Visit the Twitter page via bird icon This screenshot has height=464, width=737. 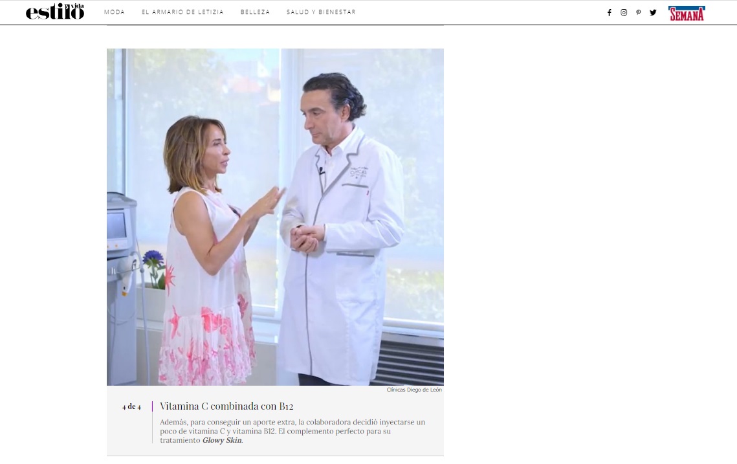tap(653, 12)
